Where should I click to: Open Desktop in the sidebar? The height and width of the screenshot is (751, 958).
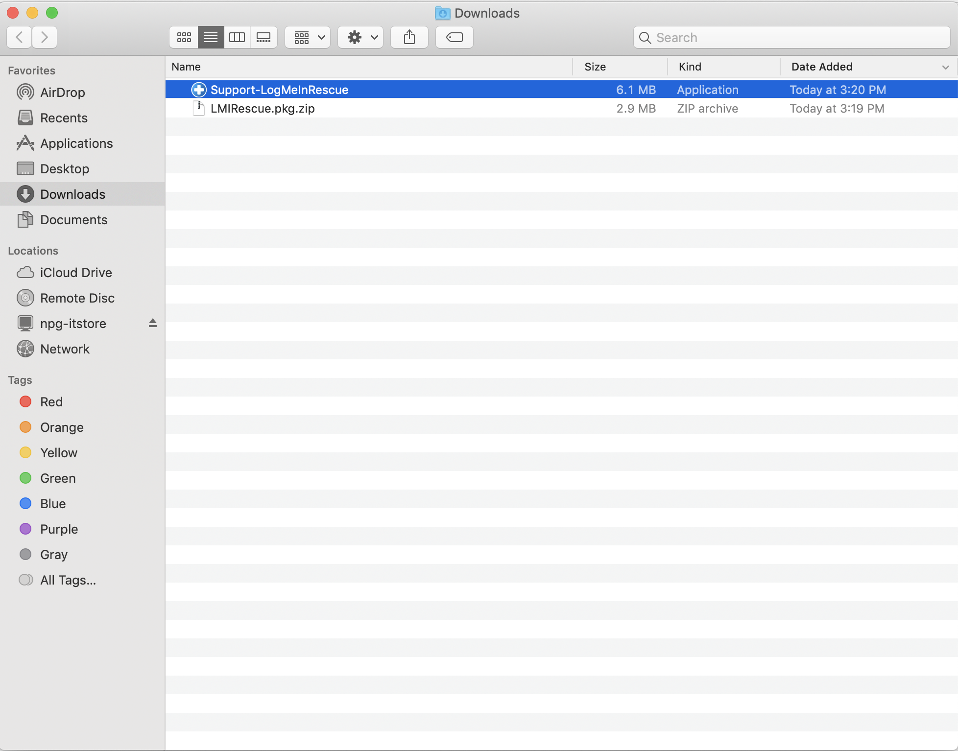coord(82,168)
